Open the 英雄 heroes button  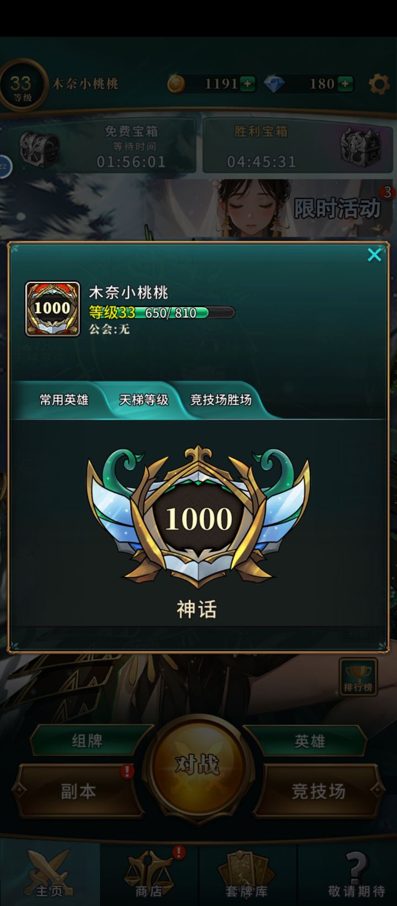[309, 741]
